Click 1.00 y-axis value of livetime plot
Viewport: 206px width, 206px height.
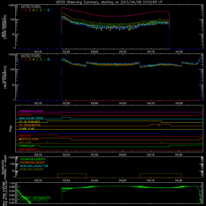pos(12,183)
